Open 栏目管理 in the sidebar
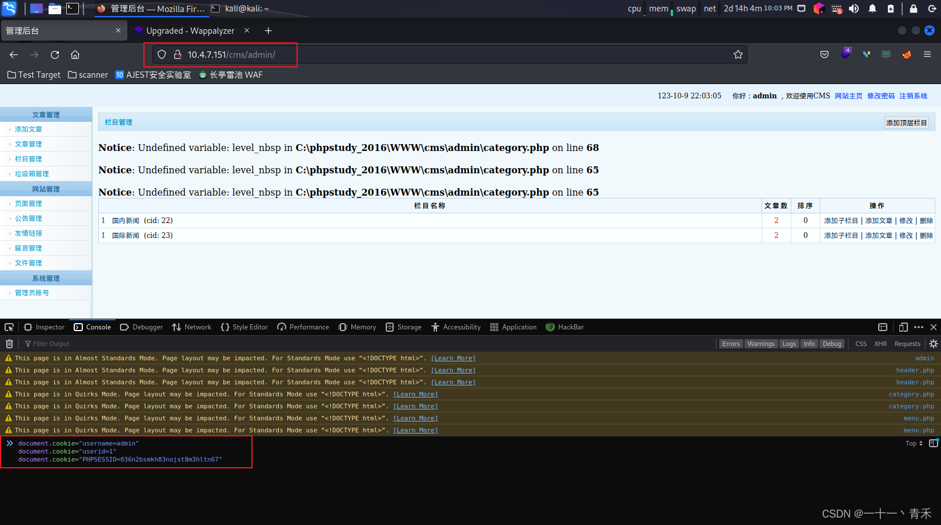 [29, 159]
